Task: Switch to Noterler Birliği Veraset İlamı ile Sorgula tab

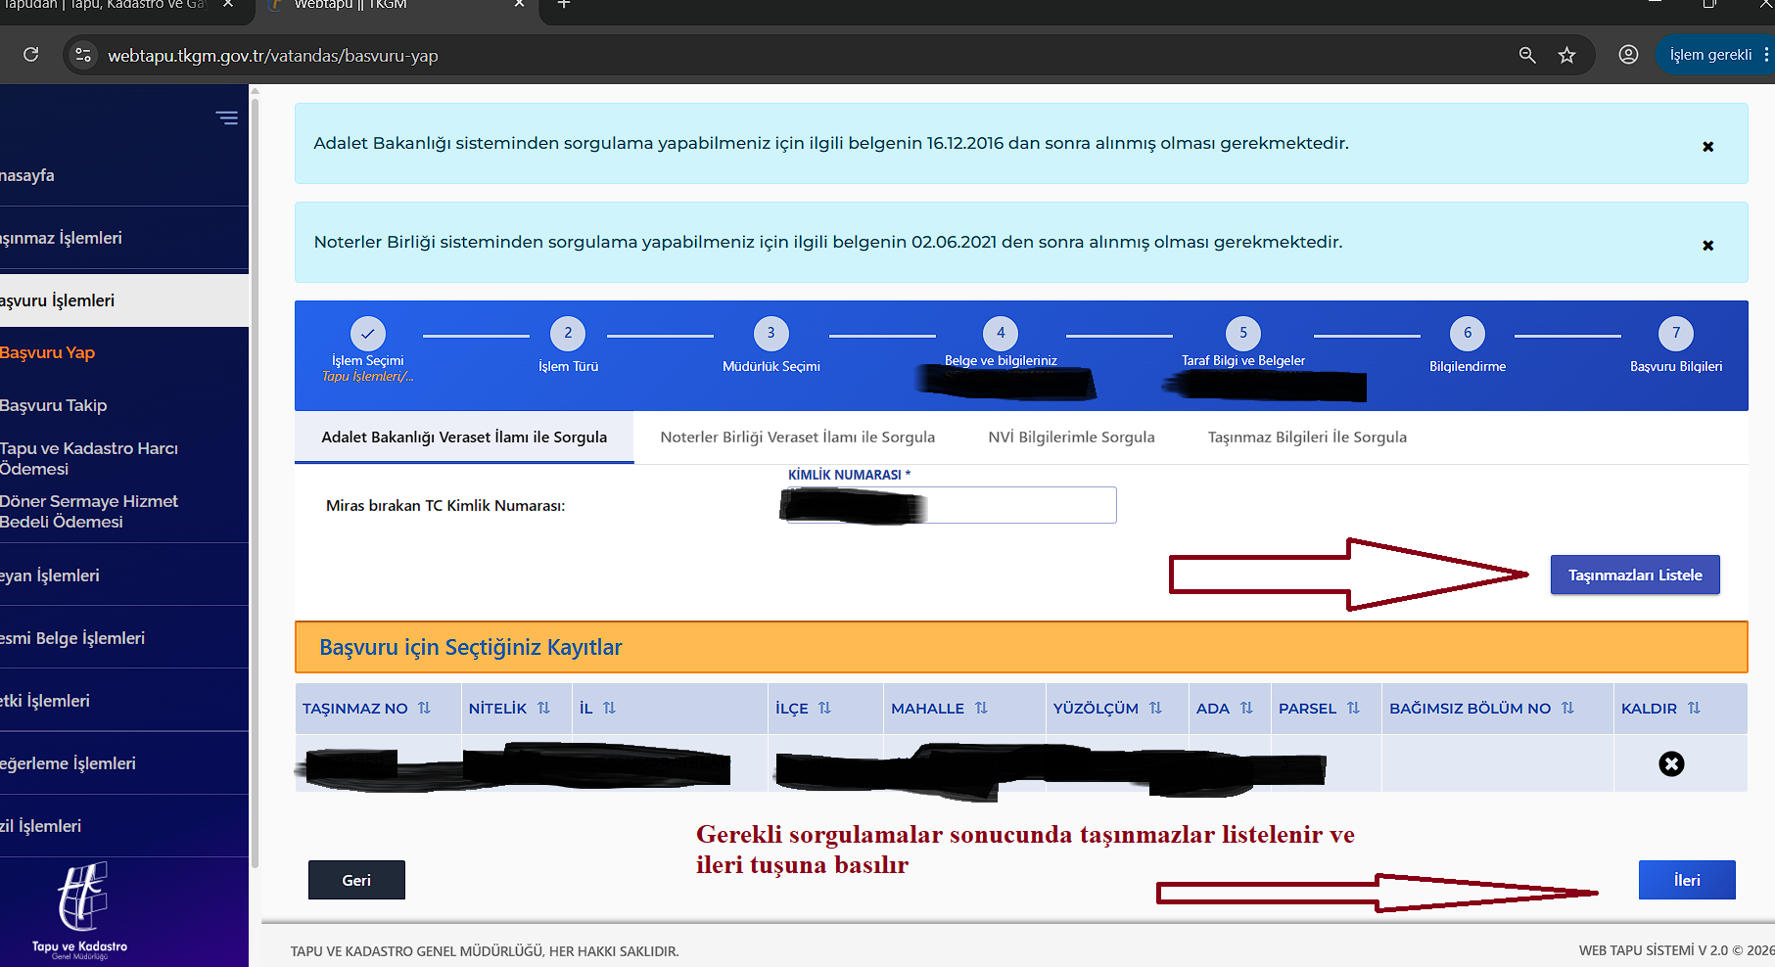Action: 798,437
